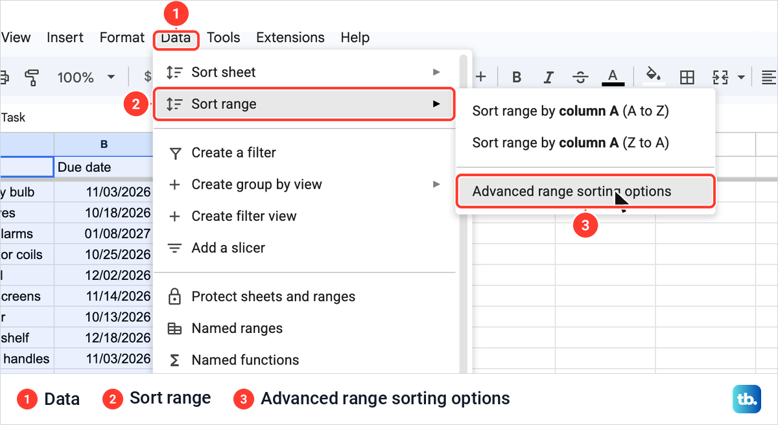Open the Tools menu

click(x=224, y=38)
